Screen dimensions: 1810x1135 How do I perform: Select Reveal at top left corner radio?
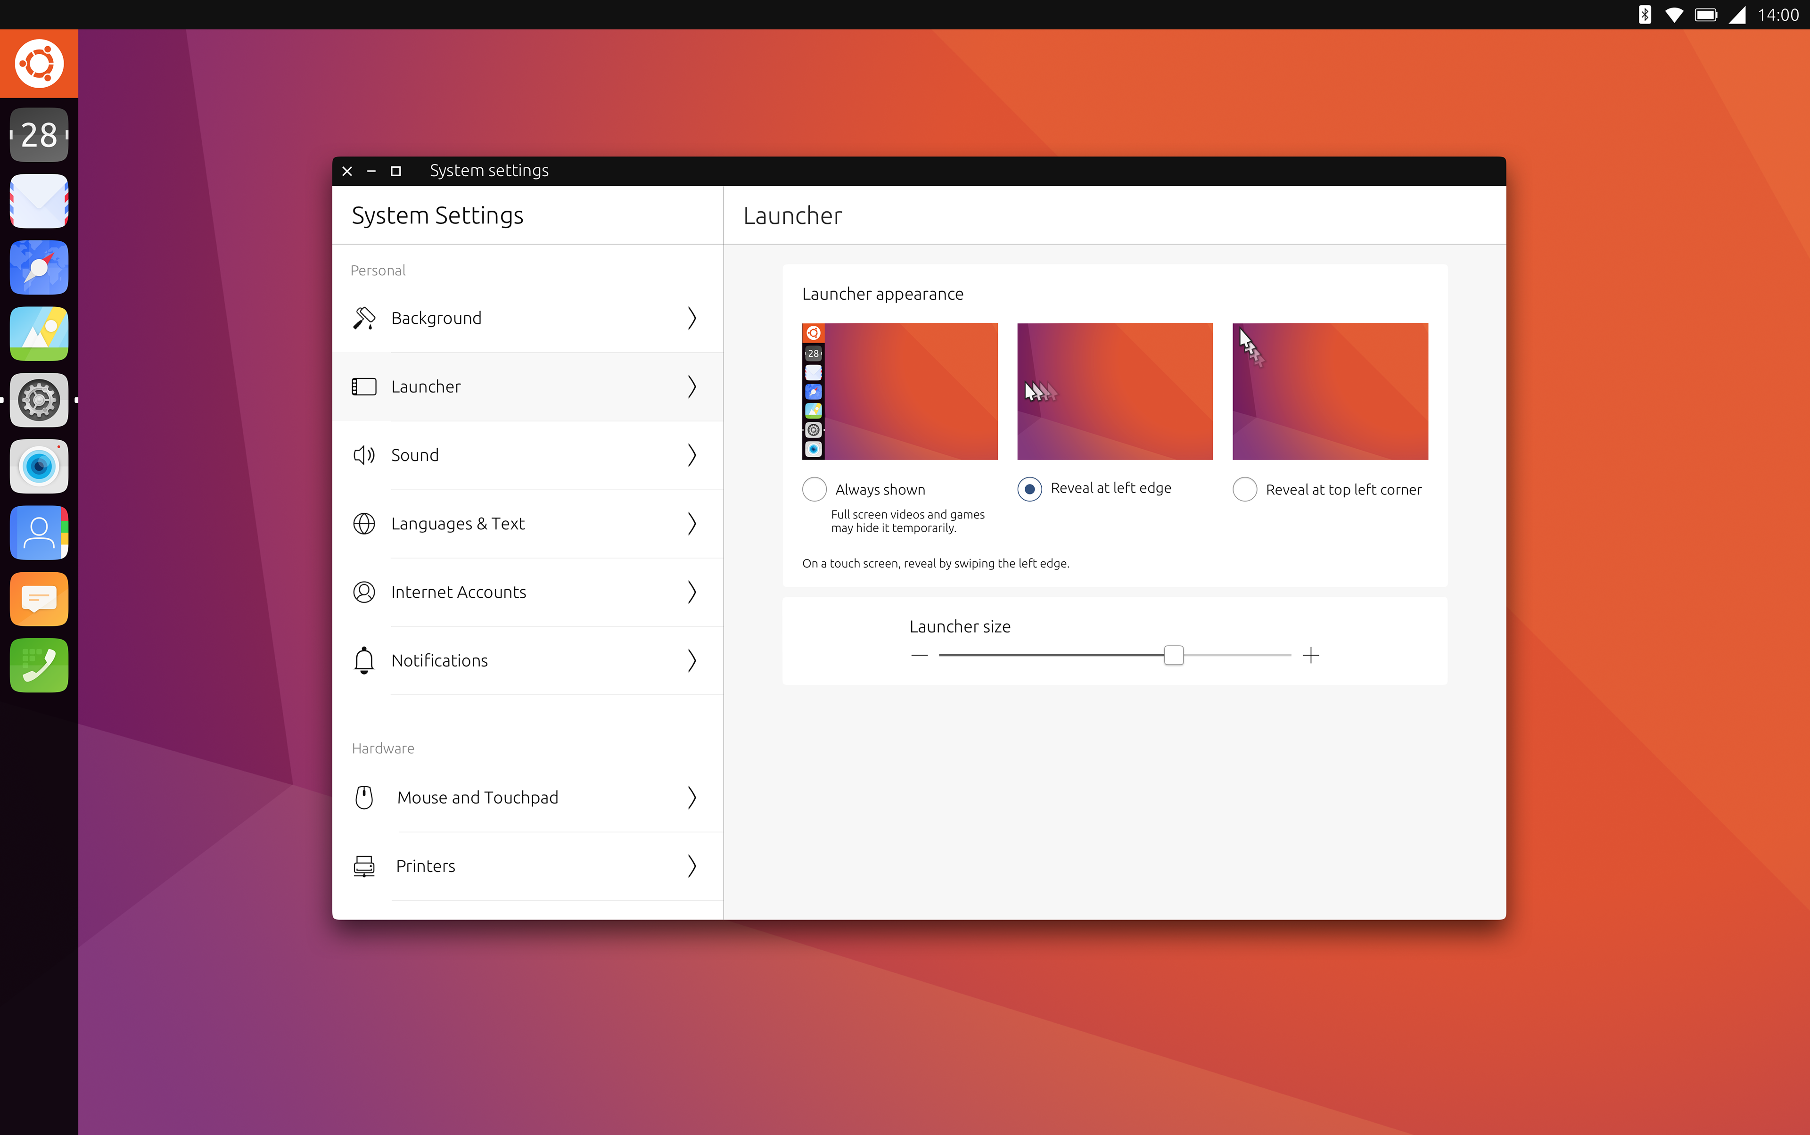tap(1245, 489)
